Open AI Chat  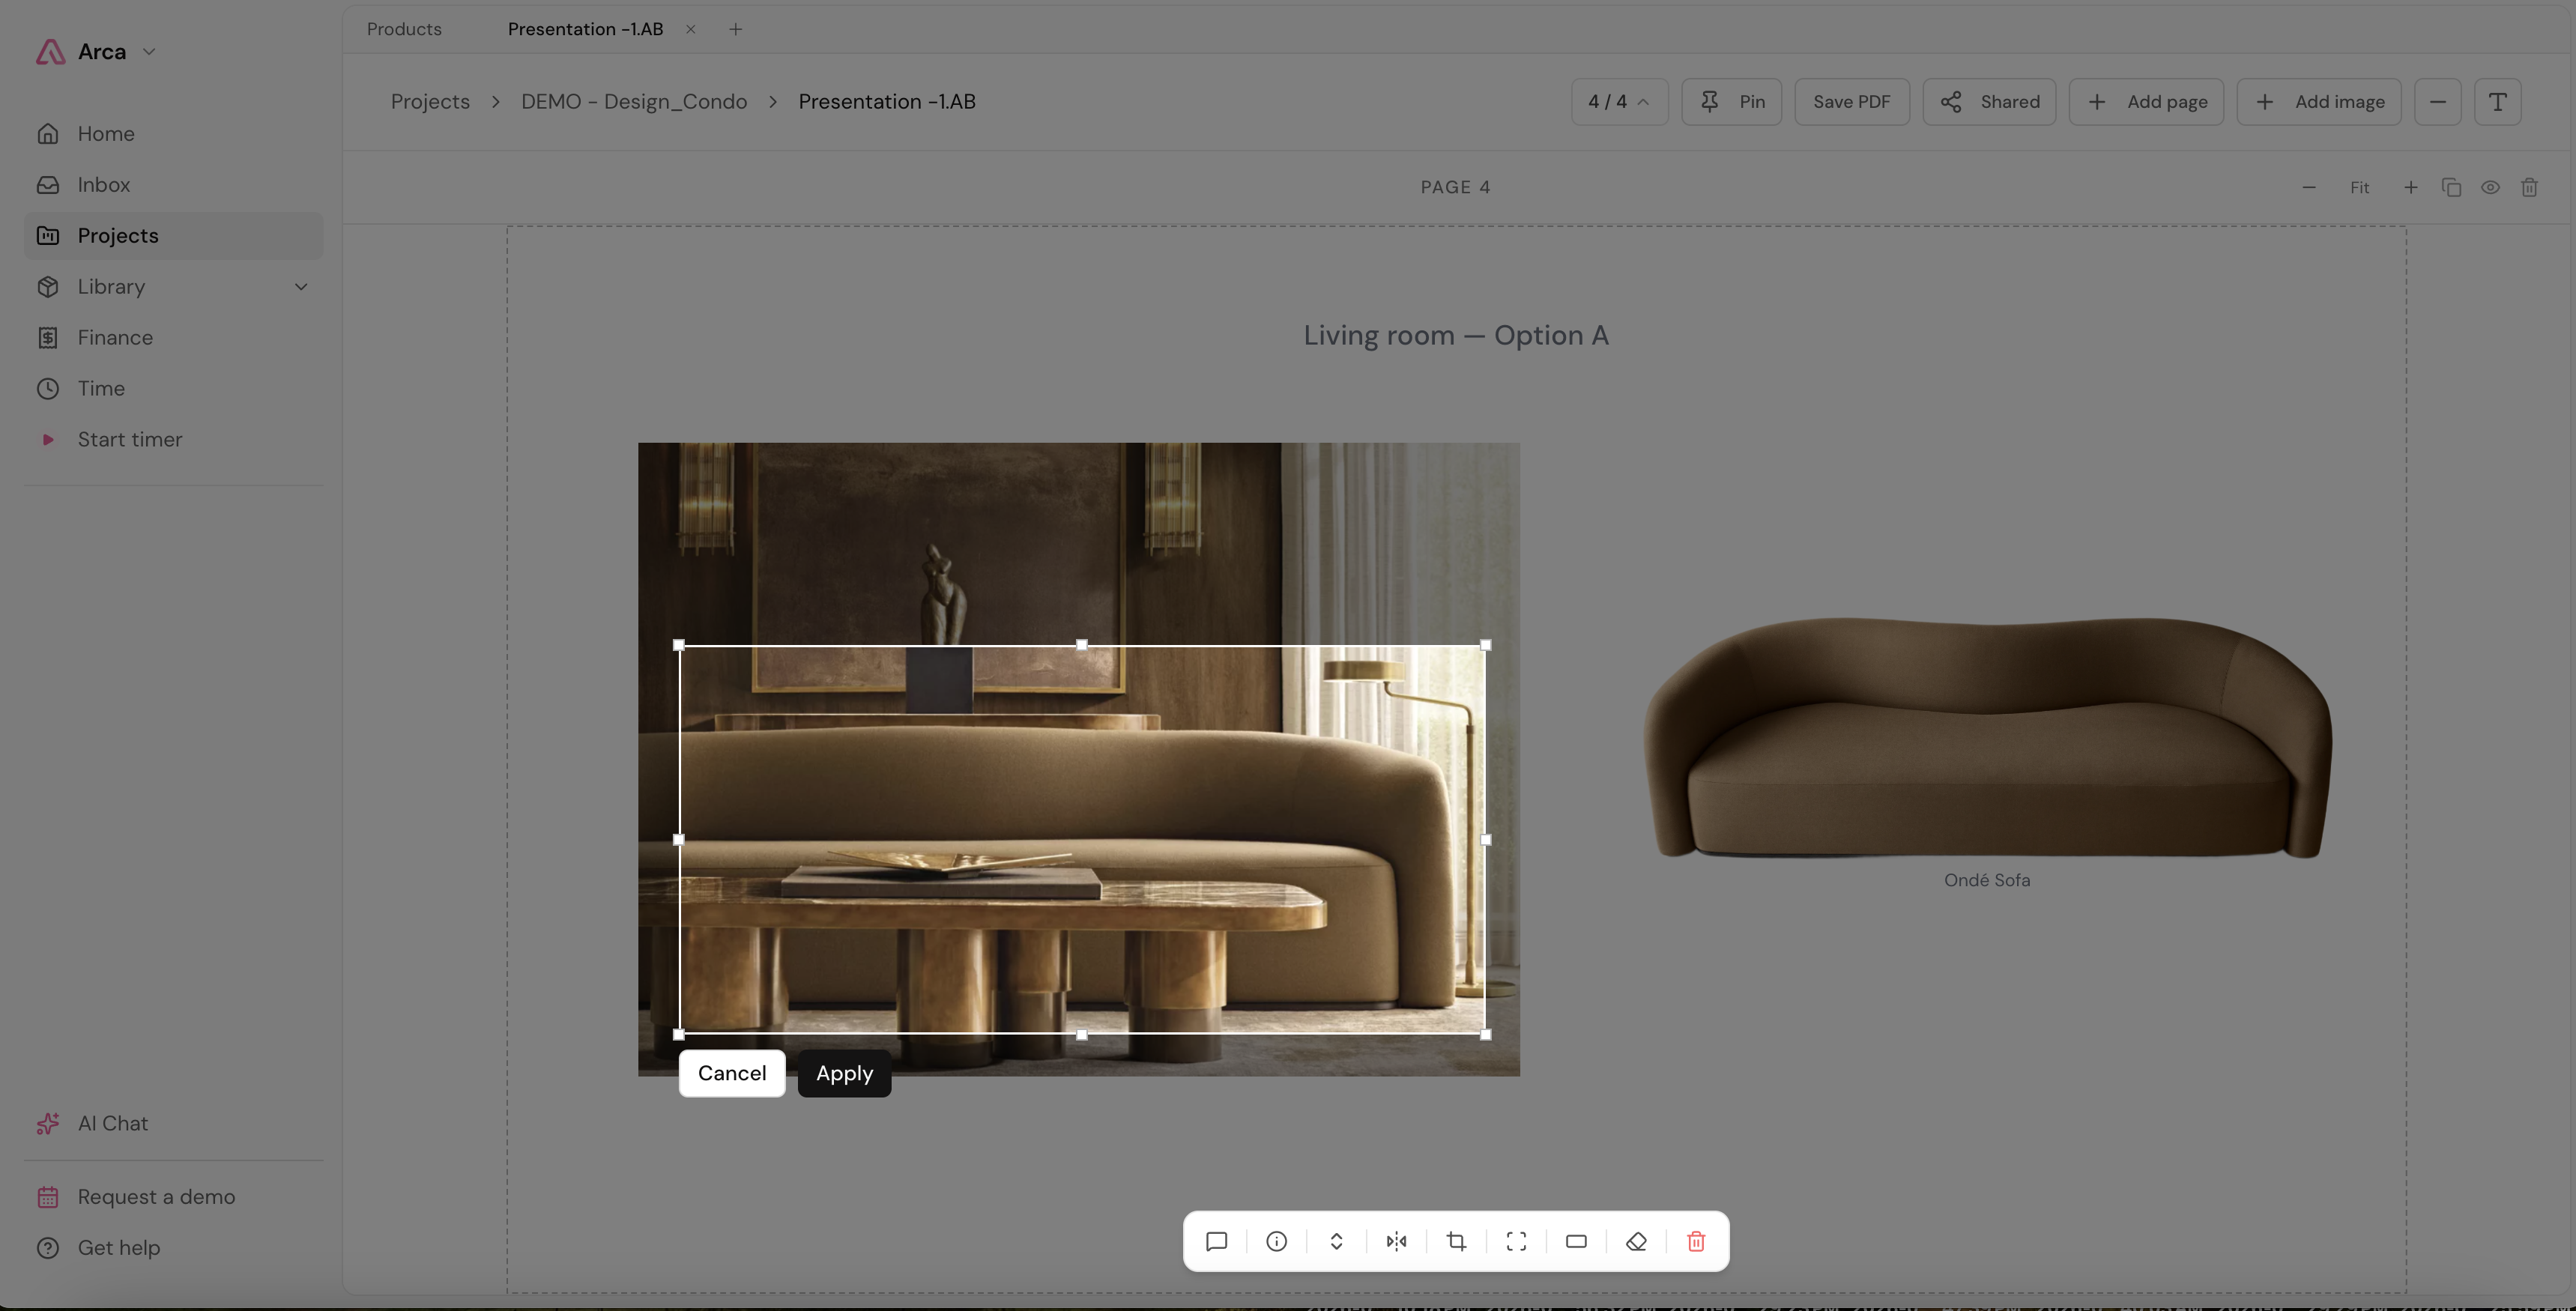(173, 1123)
